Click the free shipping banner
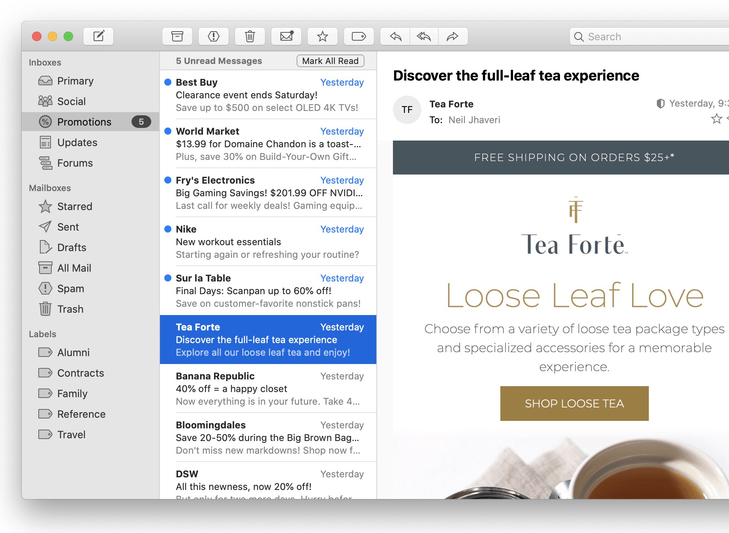729x533 pixels. click(x=561, y=158)
